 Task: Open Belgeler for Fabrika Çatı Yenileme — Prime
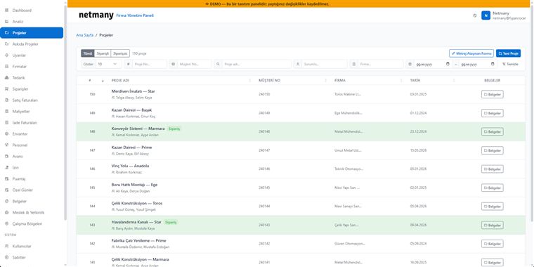tap(492, 244)
